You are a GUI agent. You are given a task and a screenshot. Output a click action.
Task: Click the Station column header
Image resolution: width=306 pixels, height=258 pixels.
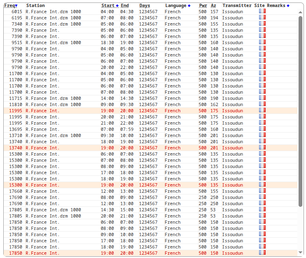coord(35,5)
